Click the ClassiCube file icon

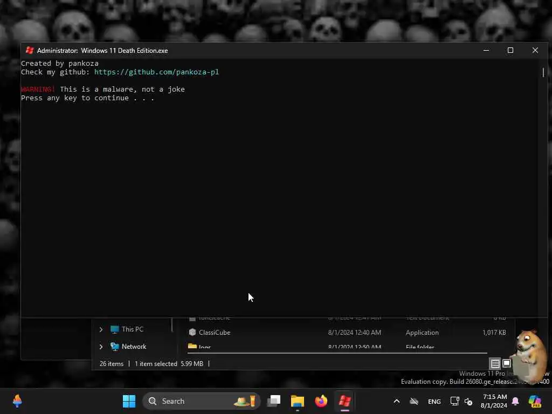pyautogui.click(x=192, y=332)
